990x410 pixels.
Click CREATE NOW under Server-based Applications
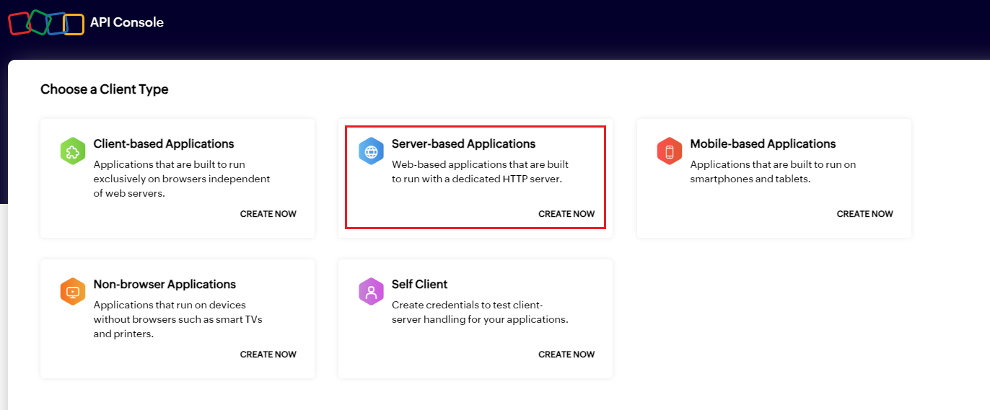tap(566, 214)
